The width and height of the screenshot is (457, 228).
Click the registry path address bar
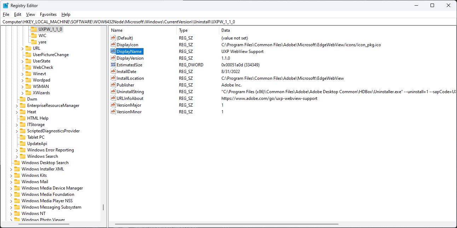tap(228, 22)
